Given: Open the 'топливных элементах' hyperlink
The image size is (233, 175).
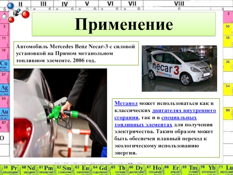Looking at the screenshot, I should [x=143, y=125].
